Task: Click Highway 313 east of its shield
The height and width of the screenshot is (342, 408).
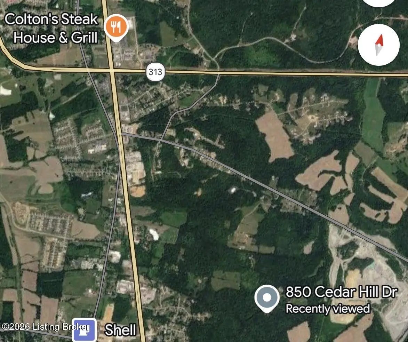Action: 286,73
